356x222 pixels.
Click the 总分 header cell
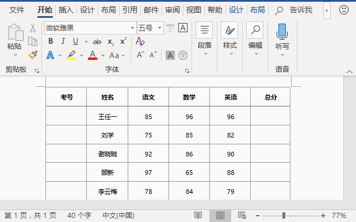coord(270,97)
